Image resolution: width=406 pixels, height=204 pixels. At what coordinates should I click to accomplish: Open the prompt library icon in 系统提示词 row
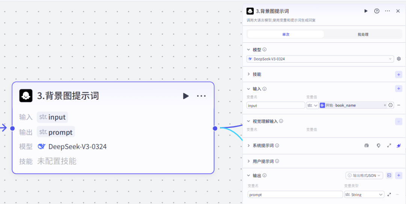coord(366,145)
